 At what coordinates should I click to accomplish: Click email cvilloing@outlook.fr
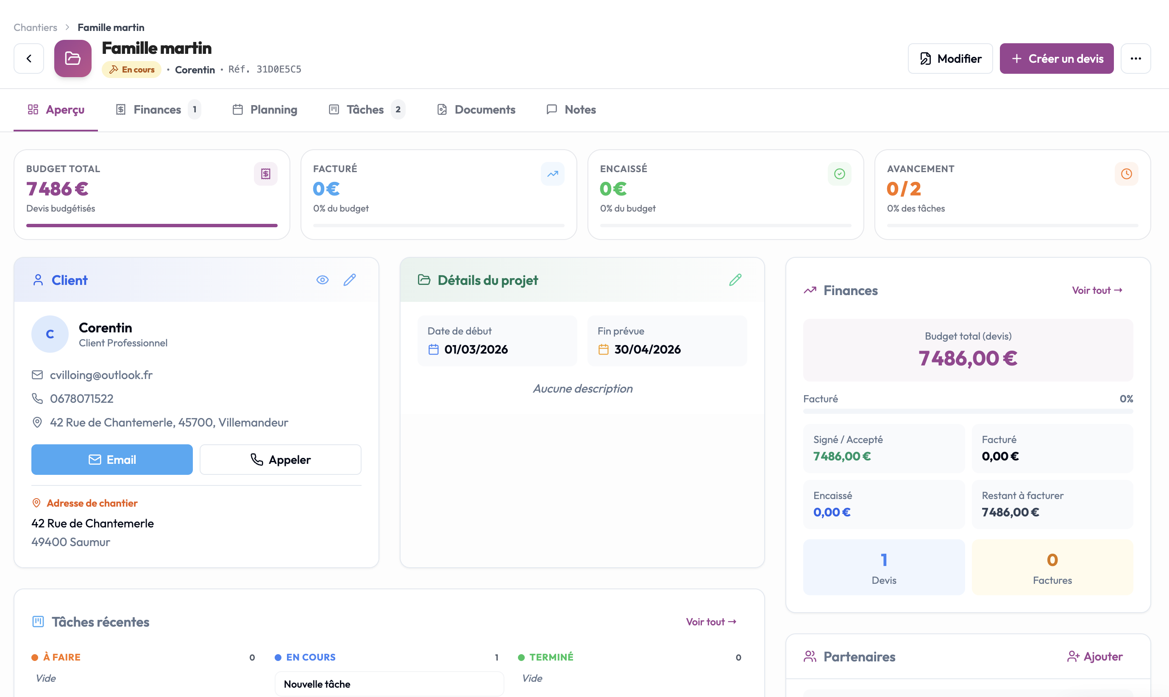[101, 375]
